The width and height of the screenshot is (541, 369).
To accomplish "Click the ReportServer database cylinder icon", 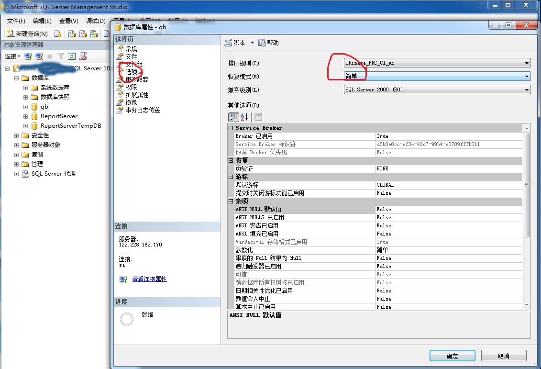I will 34,116.
